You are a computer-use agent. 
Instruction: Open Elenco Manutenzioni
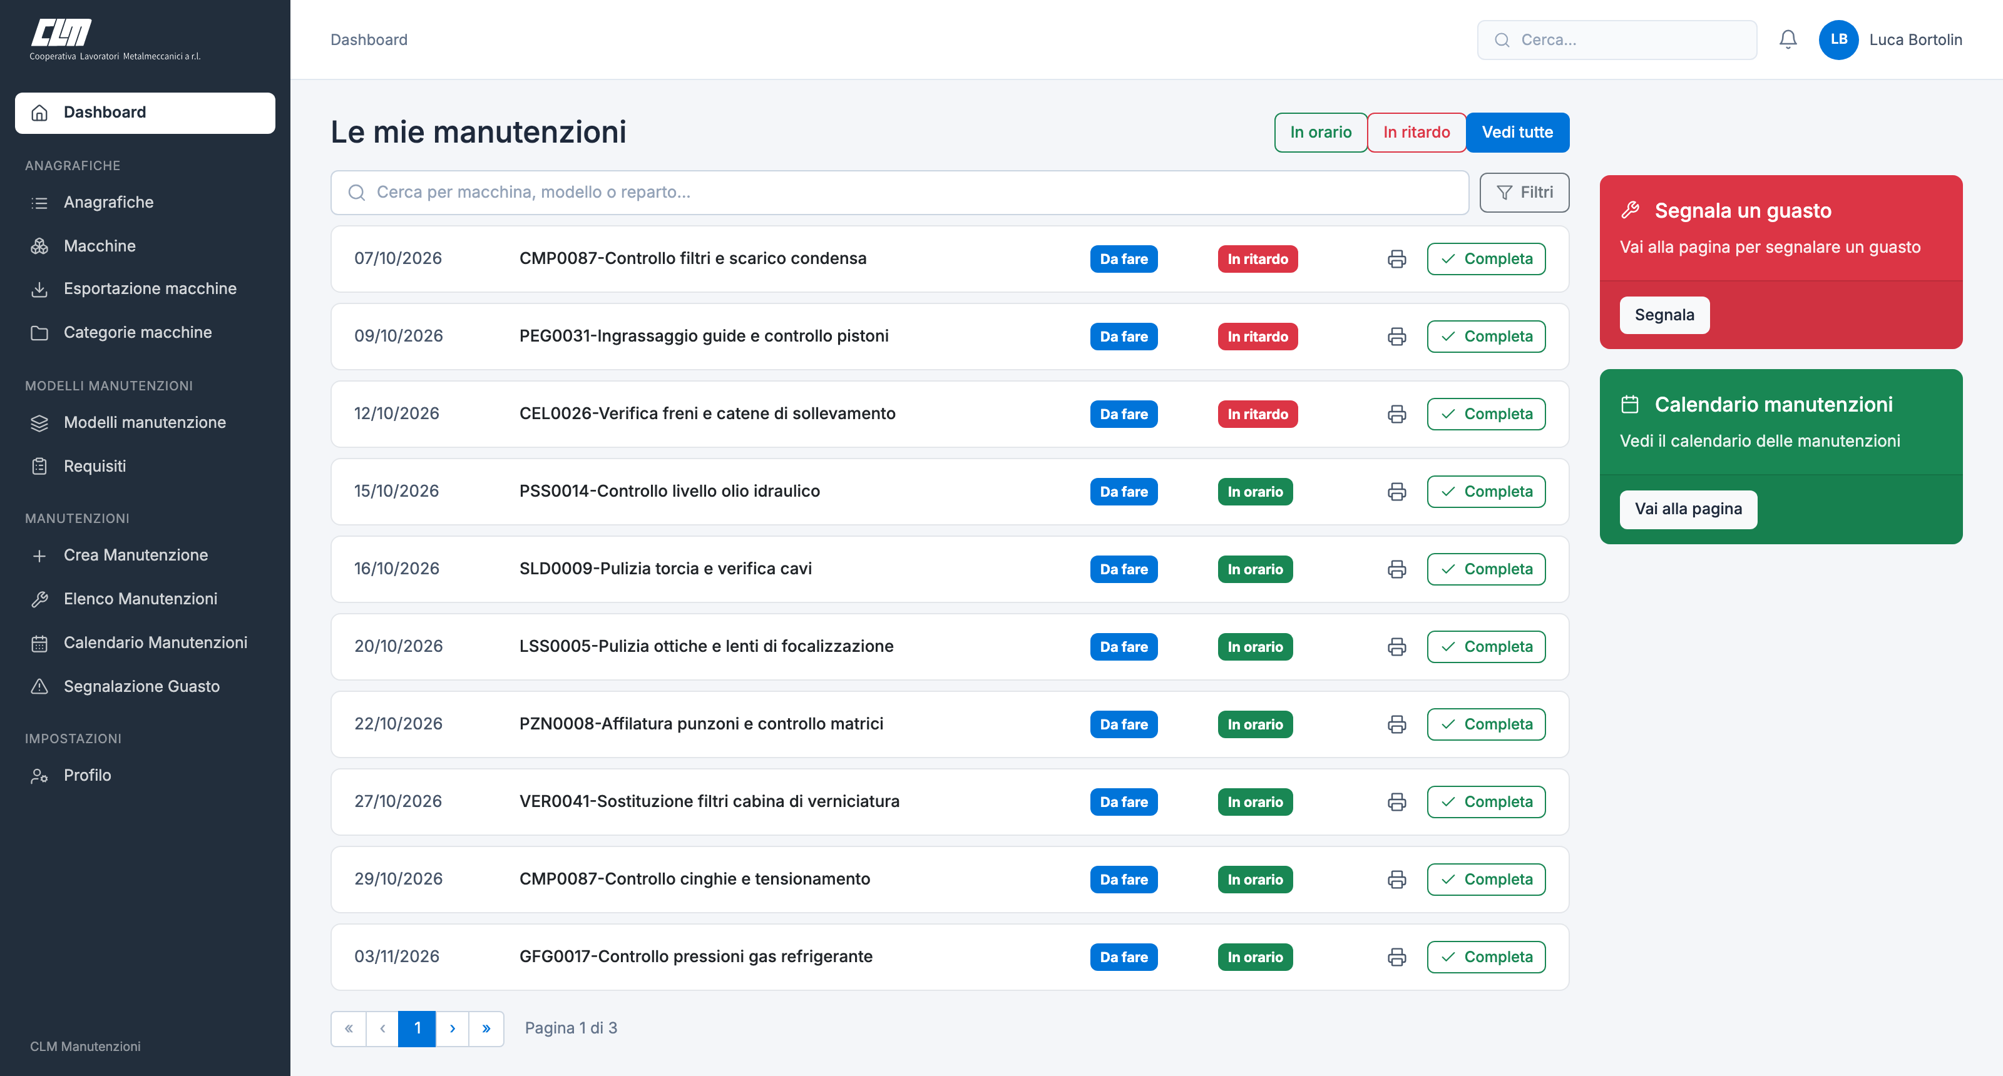pos(145,599)
